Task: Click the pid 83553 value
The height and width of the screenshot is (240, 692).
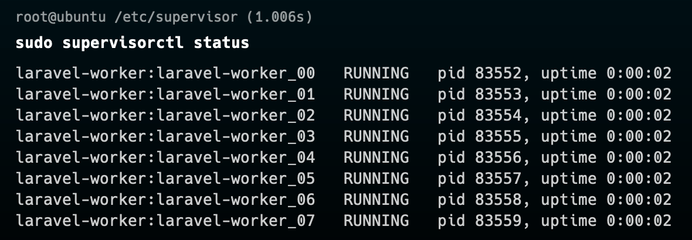Action: pyautogui.click(x=480, y=94)
